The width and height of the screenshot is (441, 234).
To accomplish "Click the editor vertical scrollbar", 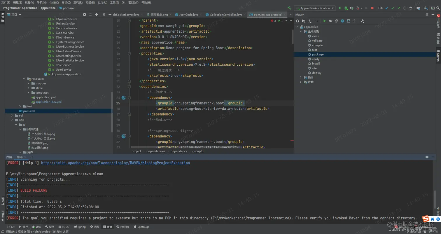I will tap(293, 36).
